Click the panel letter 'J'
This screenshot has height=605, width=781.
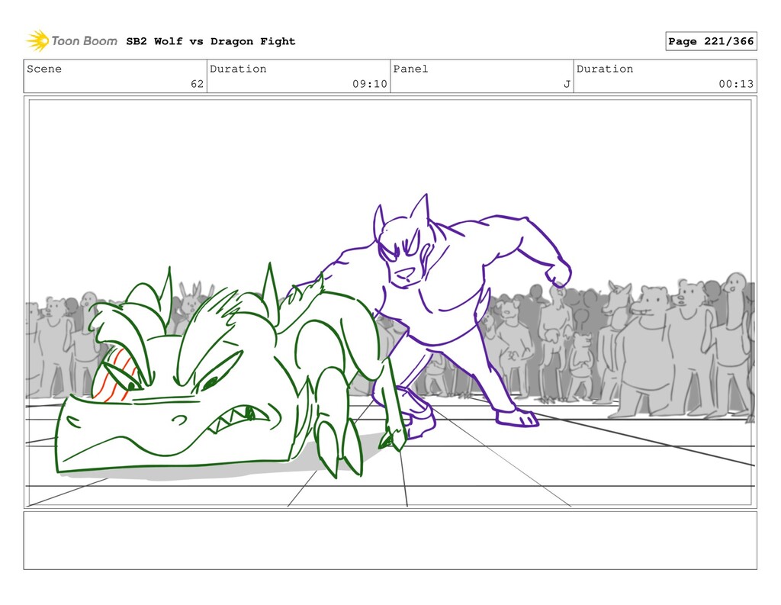tap(567, 84)
